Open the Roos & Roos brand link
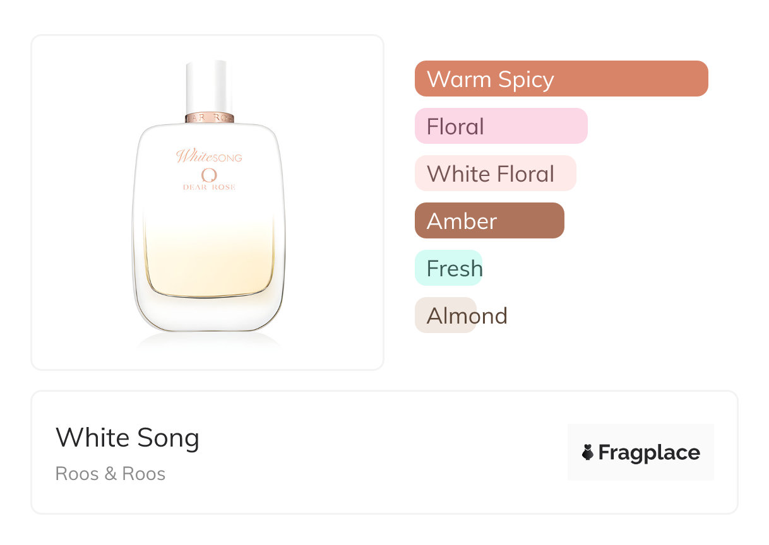Screen dimensions: 769x545 110,474
